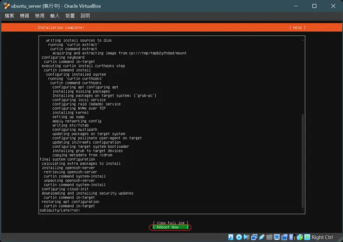Screen dimensions: 343x242
Task: Select the 'configuring NVMe over TCP' line
Action: (x=79, y=109)
